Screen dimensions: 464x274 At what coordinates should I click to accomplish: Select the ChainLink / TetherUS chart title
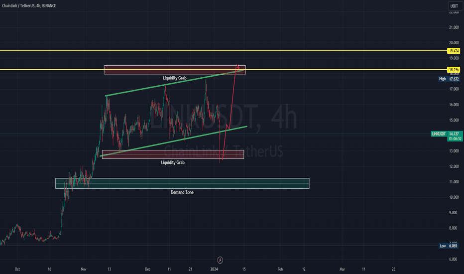click(29, 5)
